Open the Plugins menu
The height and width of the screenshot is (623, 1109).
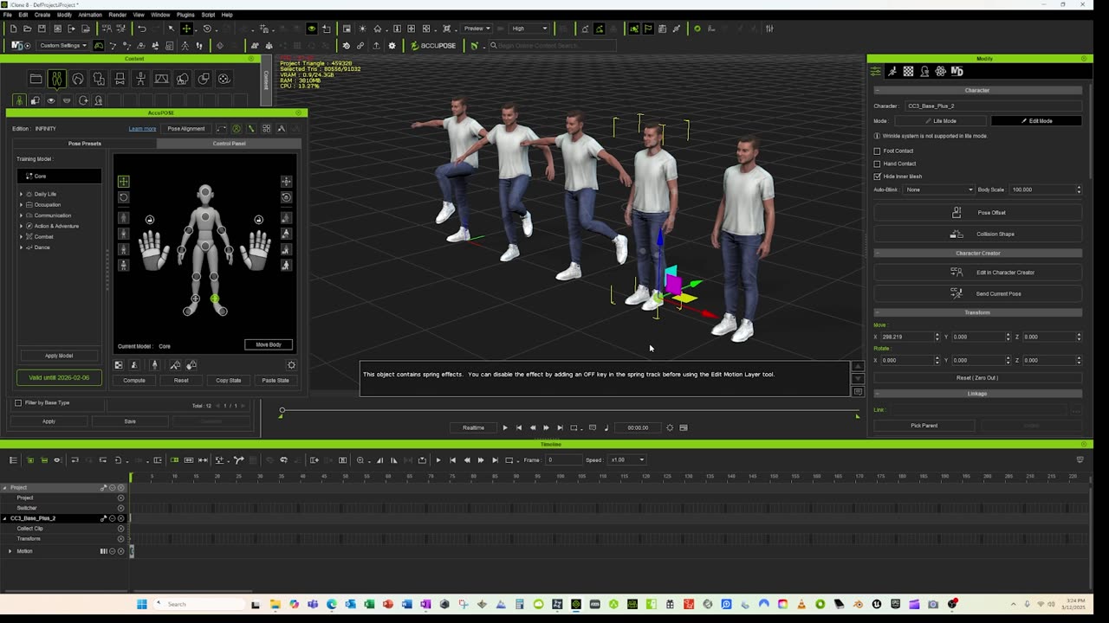tap(185, 15)
